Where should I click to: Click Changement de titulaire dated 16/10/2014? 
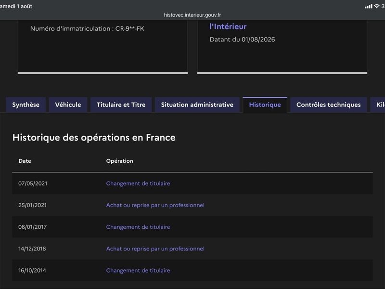(138, 270)
